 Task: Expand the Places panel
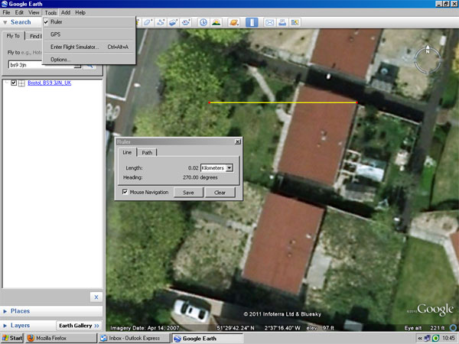click(21, 311)
